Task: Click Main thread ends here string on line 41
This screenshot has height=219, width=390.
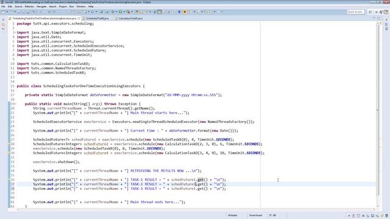Action: [155, 202]
